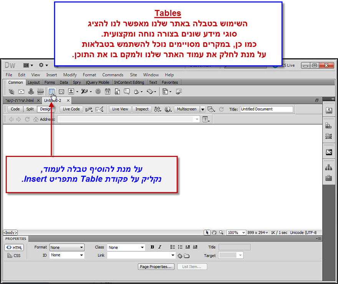Screen dimensions: 338x284
Task: Click the Browse for File folder icon
Action: click(187, 256)
